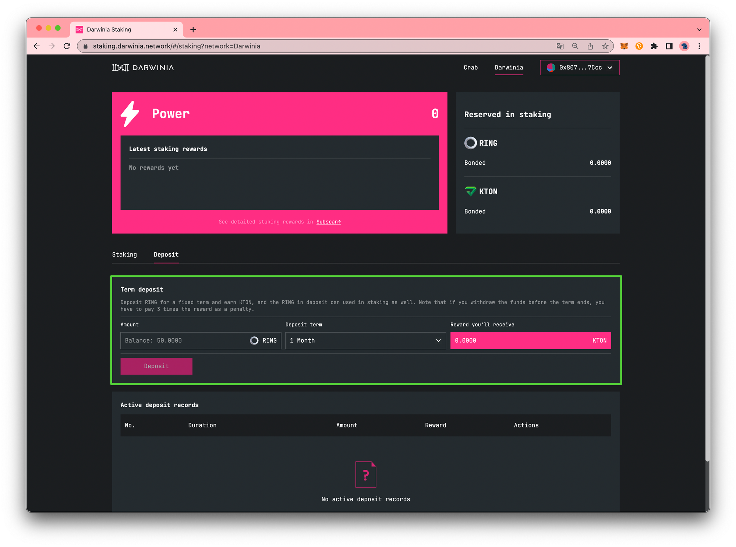736x547 pixels.
Task: Click the MetaMask fox extension icon
Action: tap(624, 46)
